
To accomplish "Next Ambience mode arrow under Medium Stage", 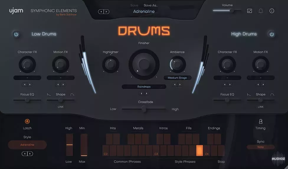I will tap(180, 85).
